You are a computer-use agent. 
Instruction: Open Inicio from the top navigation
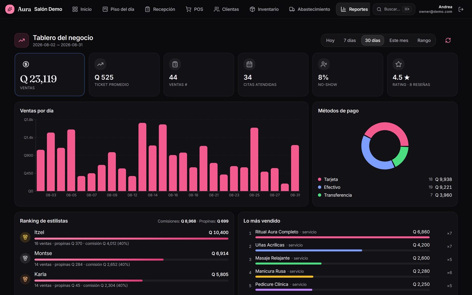click(82, 9)
